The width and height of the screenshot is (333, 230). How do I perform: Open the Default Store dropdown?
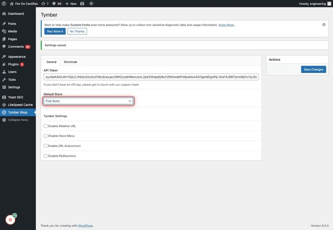pos(89,101)
